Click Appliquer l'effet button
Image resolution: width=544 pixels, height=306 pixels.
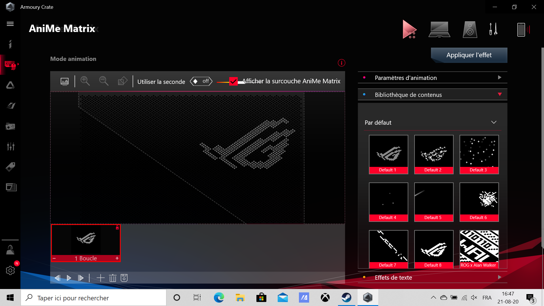click(x=469, y=55)
